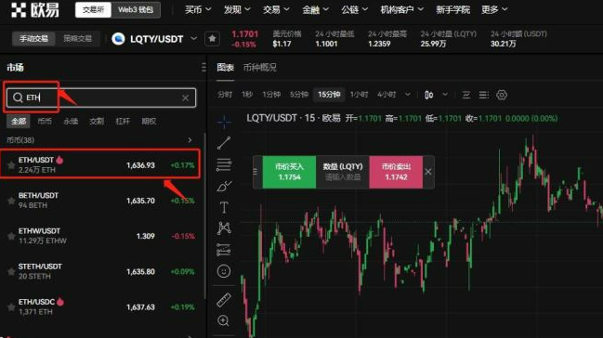
Task: Clear the ETH search text
Action: pyautogui.click(x=186, y=98)
